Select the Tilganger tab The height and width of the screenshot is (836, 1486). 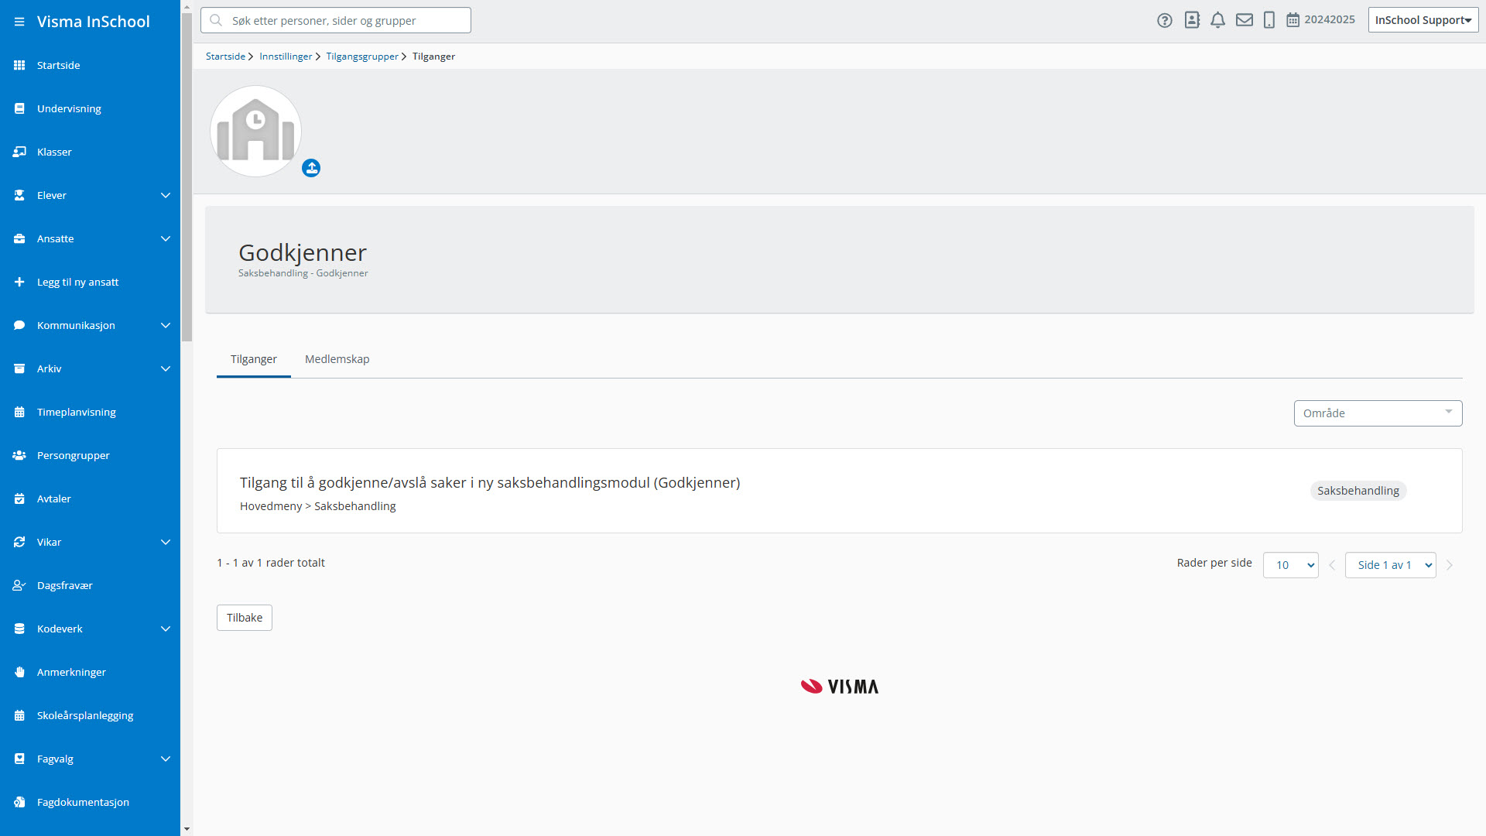point(253,359)
